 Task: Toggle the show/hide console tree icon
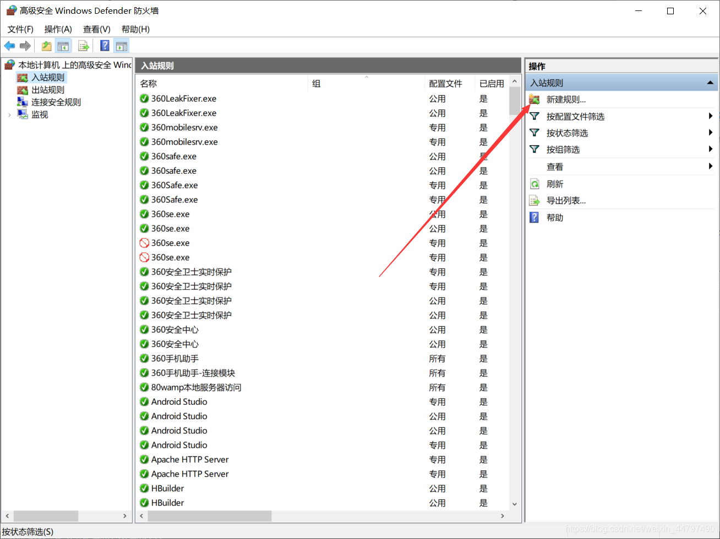coord(63,46)
